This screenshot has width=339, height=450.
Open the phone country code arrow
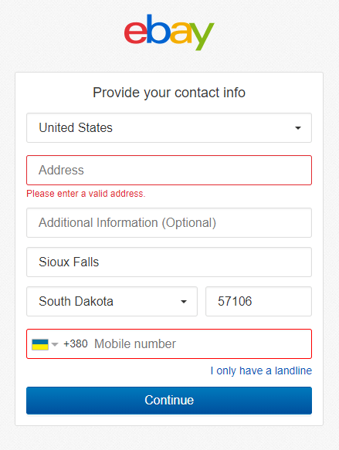click(x=55, y=344)
